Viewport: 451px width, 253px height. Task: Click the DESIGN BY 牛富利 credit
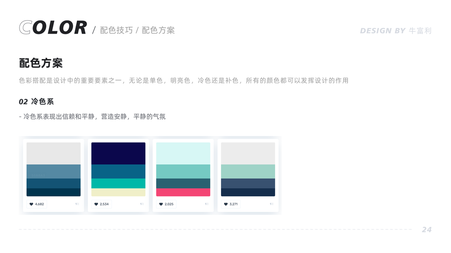tap(396, 31)
